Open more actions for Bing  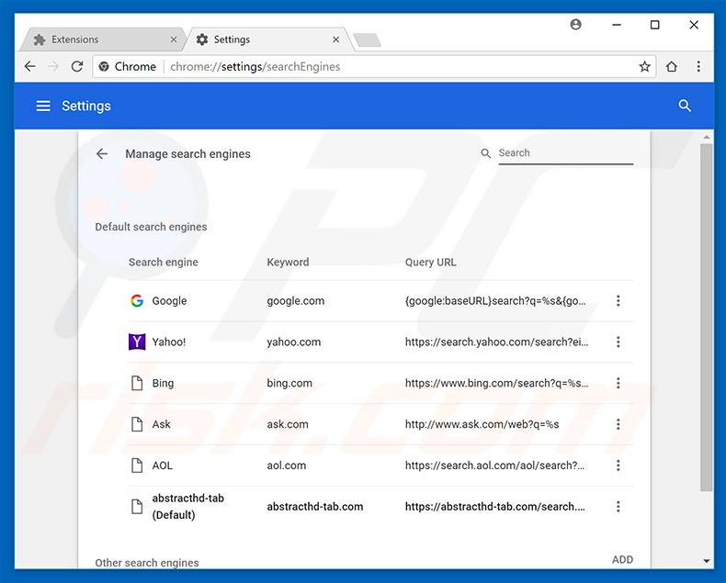618,383
